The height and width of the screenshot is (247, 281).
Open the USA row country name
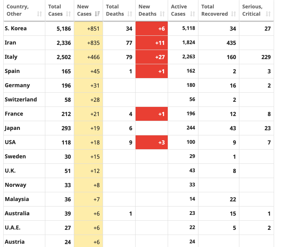tap(10, 142)
